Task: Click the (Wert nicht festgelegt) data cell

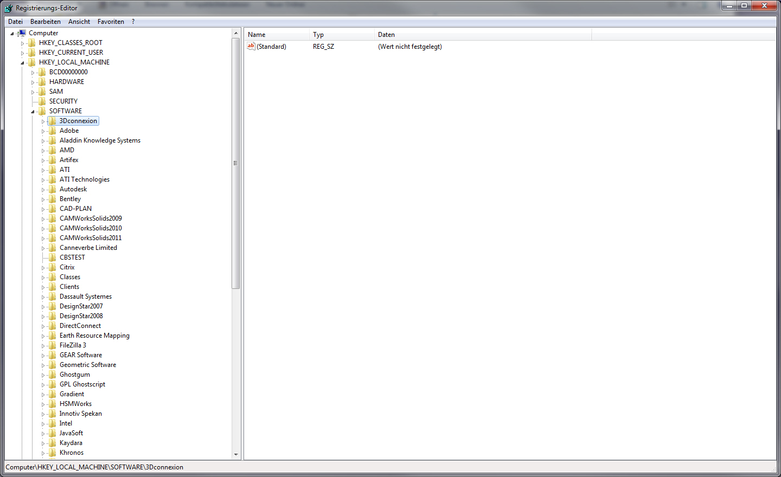Action: pyautogui.click(x=410, y=47)
